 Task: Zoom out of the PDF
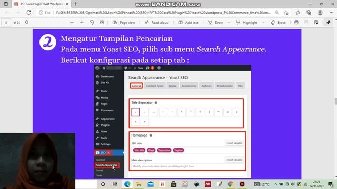72,22
